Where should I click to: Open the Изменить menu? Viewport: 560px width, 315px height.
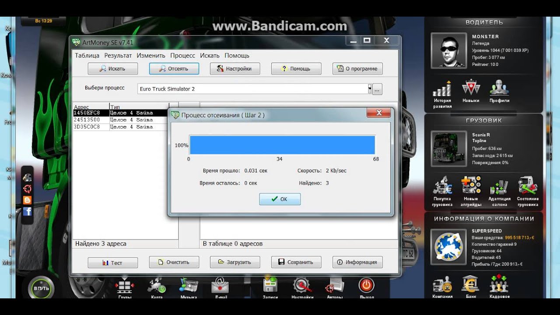coord(151,56)
